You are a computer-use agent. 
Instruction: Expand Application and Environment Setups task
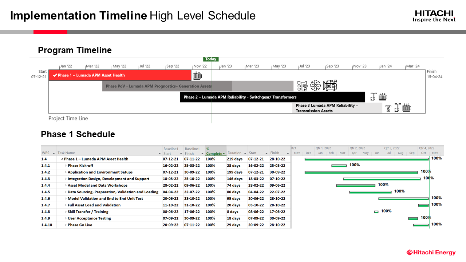point(66,172)
